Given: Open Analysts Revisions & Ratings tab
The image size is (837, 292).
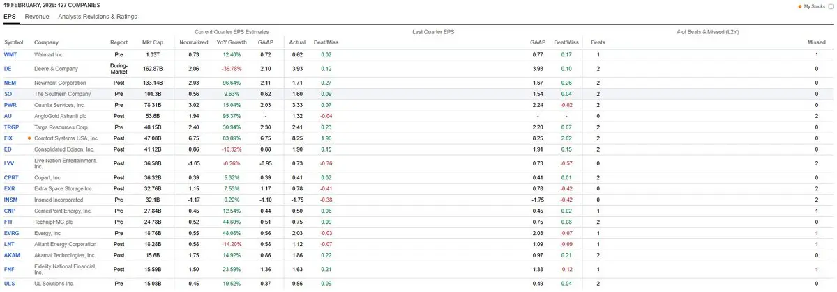Looking at the screenshot, I should pos(98,16).
